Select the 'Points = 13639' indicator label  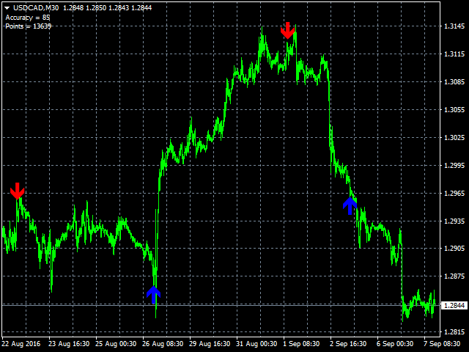pos(29,26)
